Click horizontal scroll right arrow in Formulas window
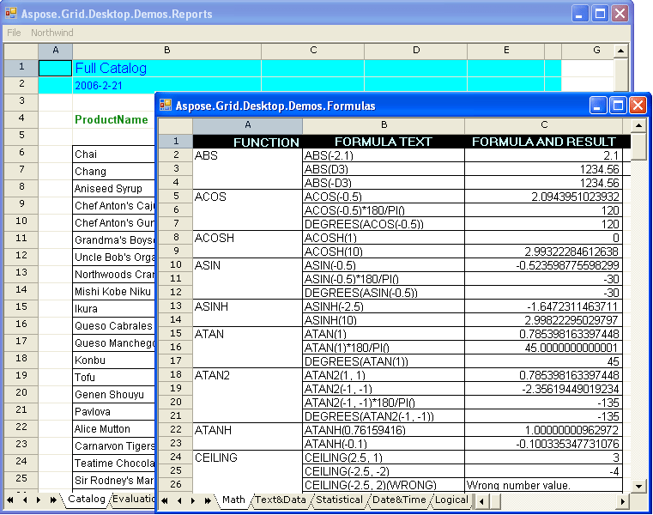The image size is (653, 515). click(623, 500)
